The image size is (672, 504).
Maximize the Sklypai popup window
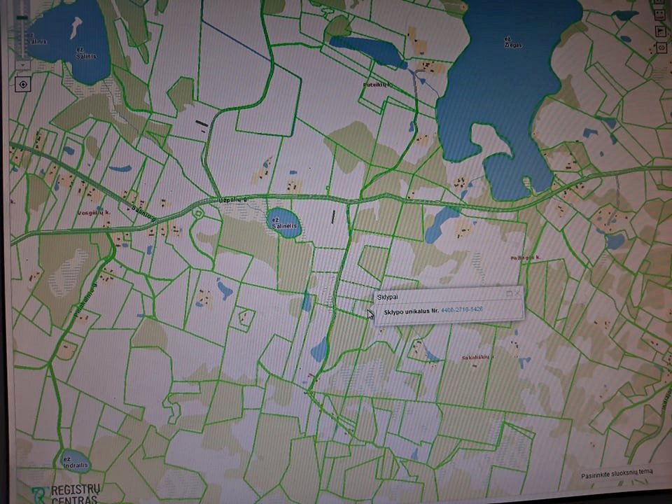tap(509, 293)
